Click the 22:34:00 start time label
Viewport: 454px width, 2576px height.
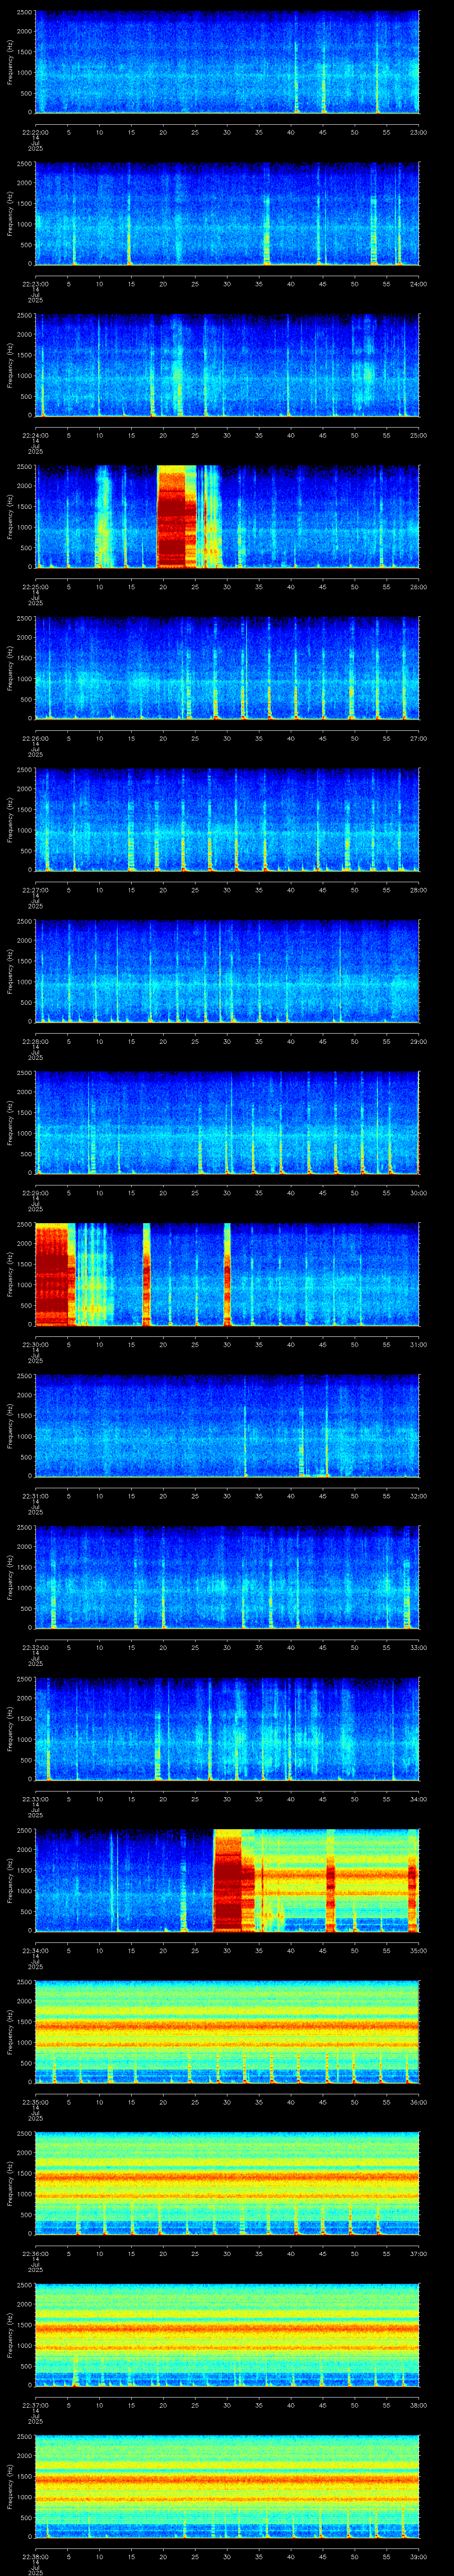coord(35,1950)
